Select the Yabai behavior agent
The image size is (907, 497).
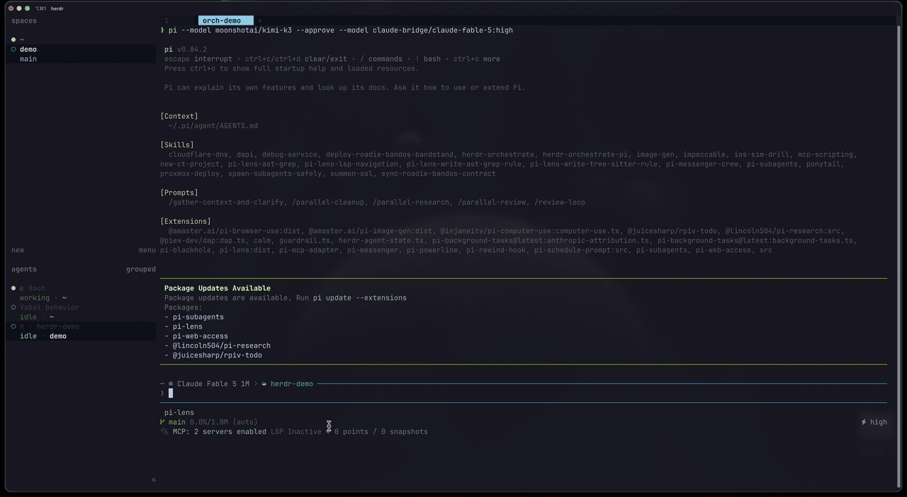pyautogui.click(x=50, y=307)
